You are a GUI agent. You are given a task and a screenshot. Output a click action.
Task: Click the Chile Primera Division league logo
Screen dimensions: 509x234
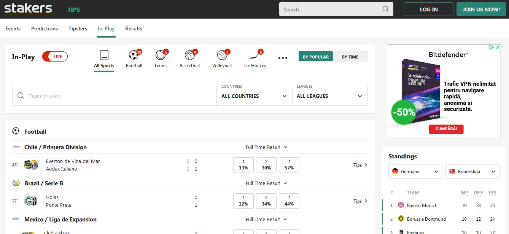point(16,147)
